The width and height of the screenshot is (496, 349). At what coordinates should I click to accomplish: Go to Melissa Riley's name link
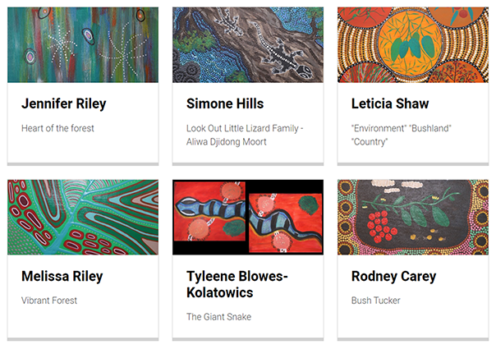62,277
